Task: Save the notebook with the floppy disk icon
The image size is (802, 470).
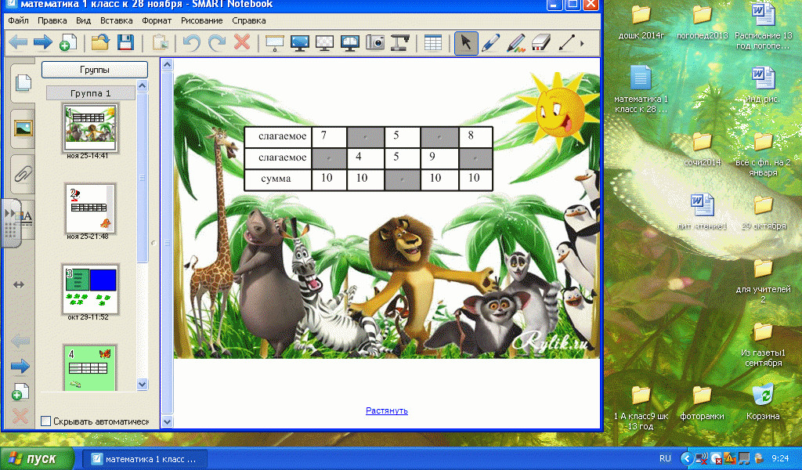Action: click(x=125, y=42)
